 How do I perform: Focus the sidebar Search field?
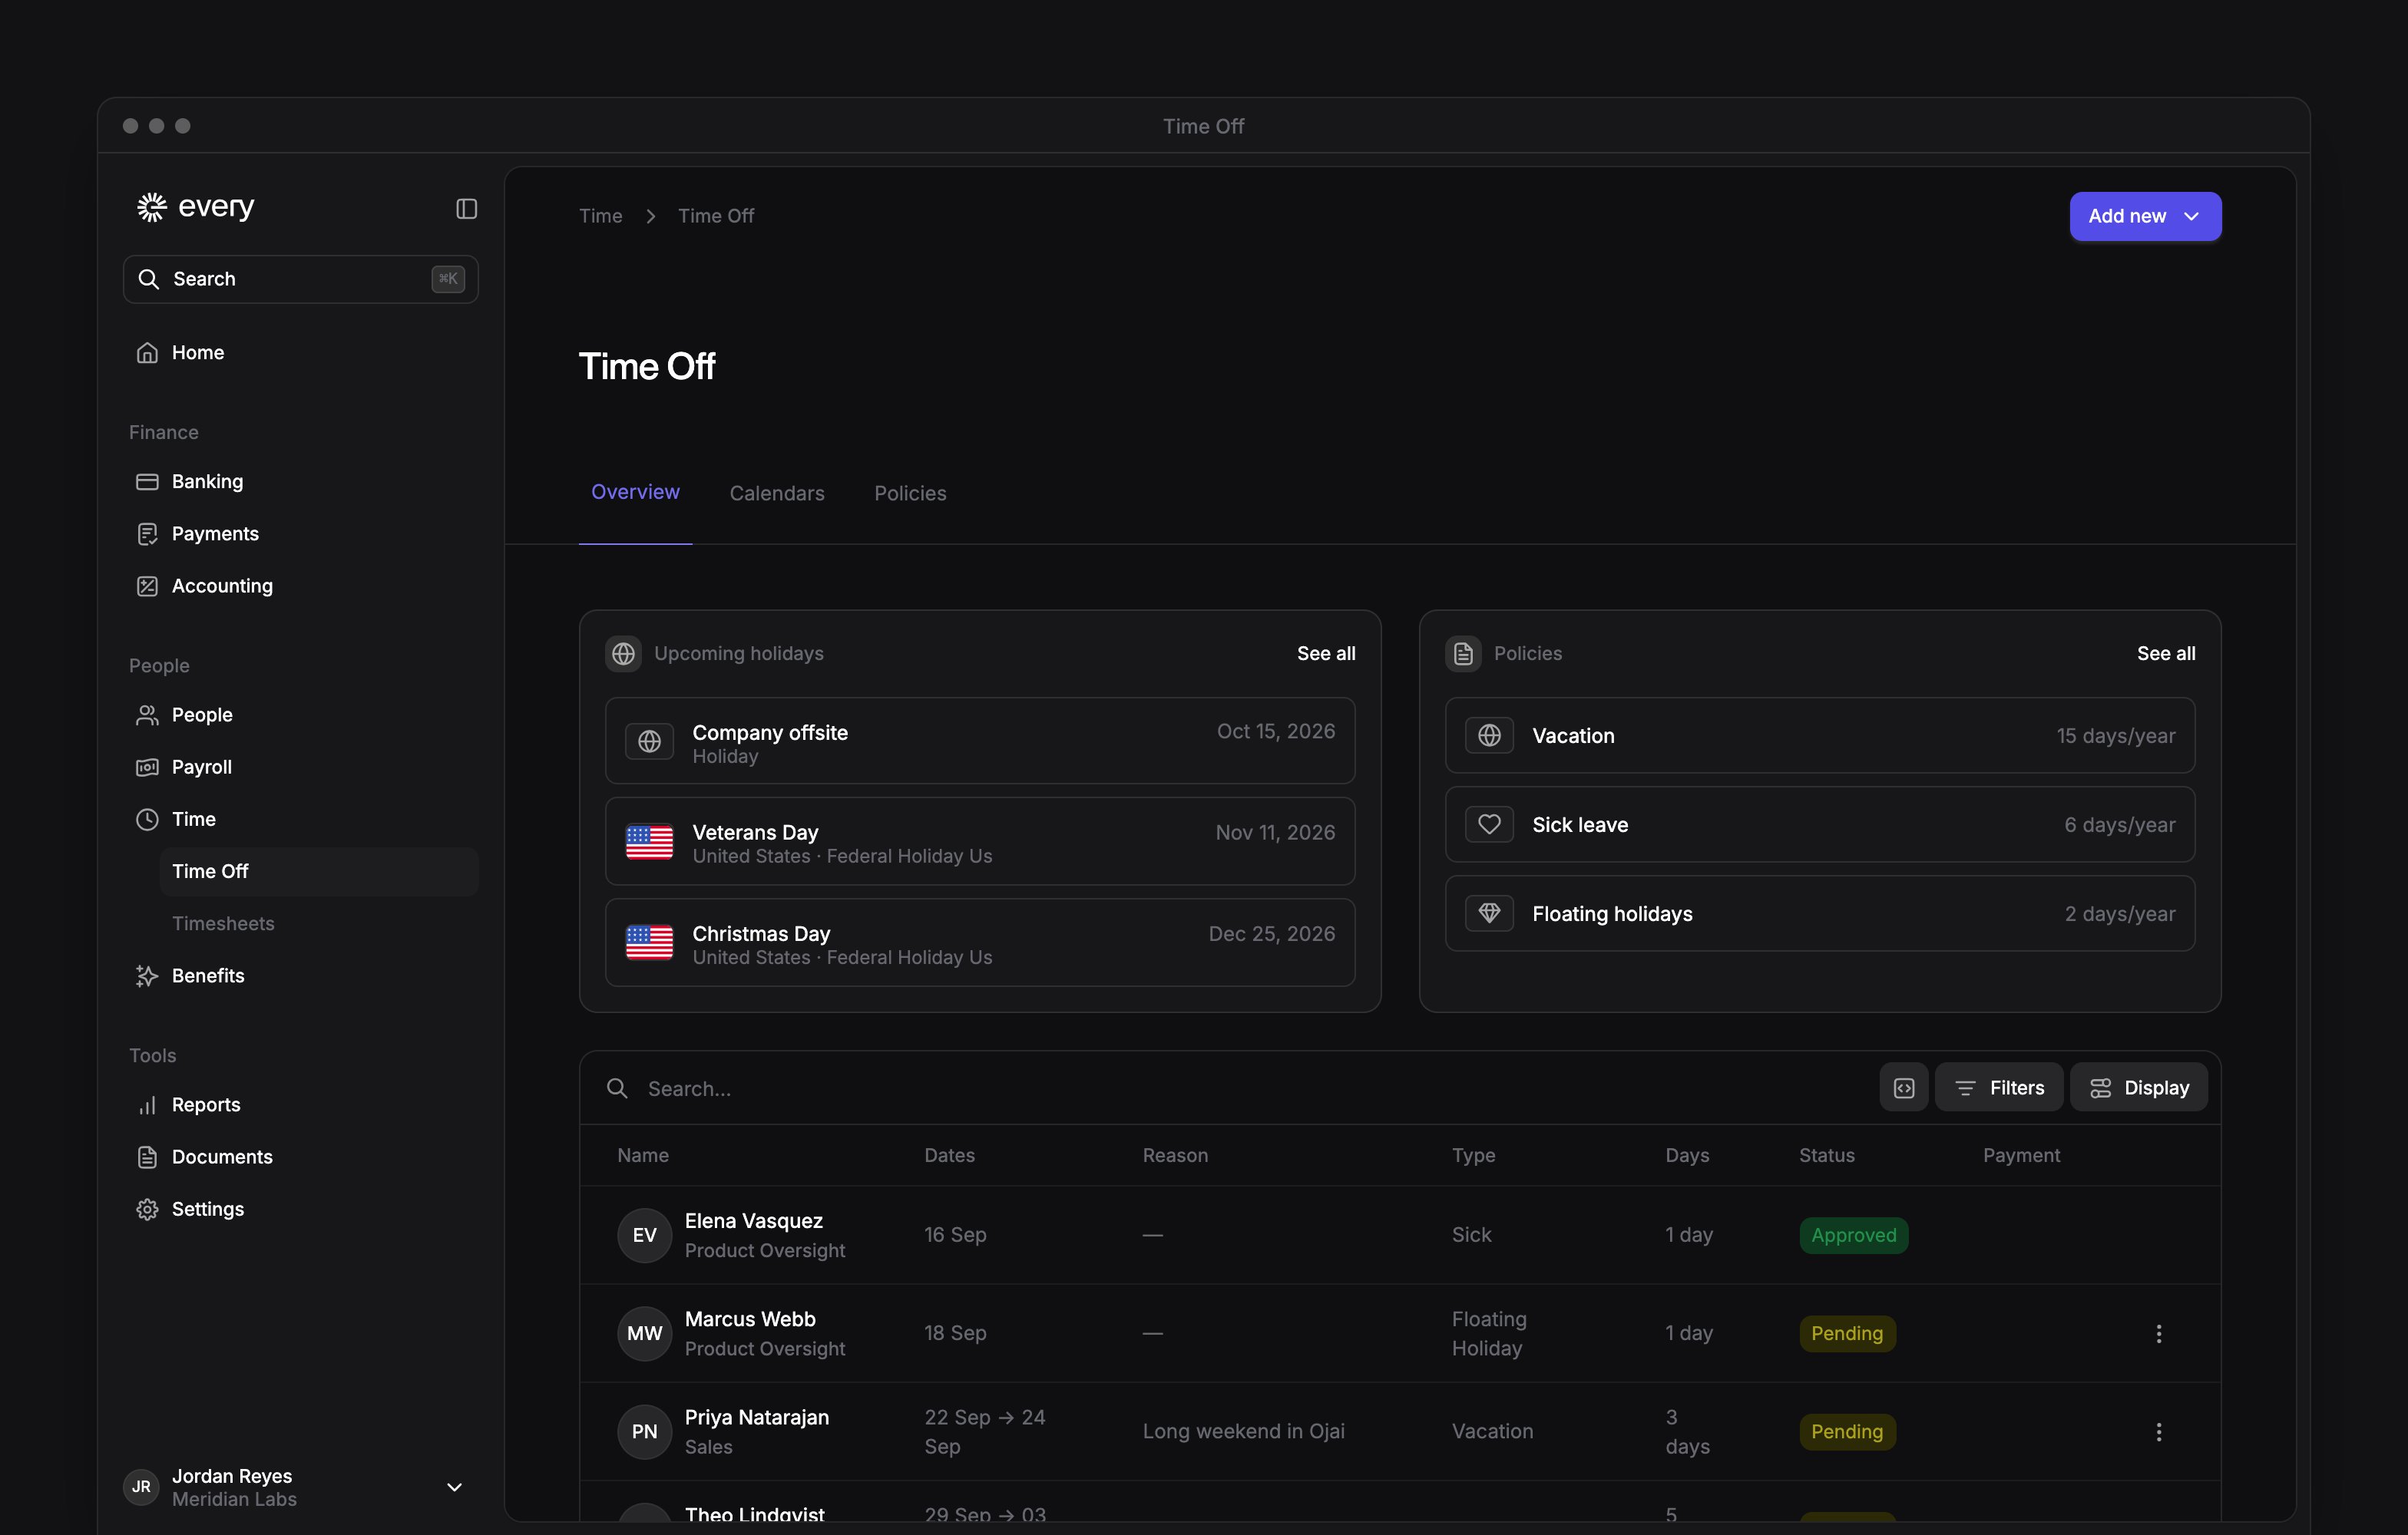click(300, 279)
